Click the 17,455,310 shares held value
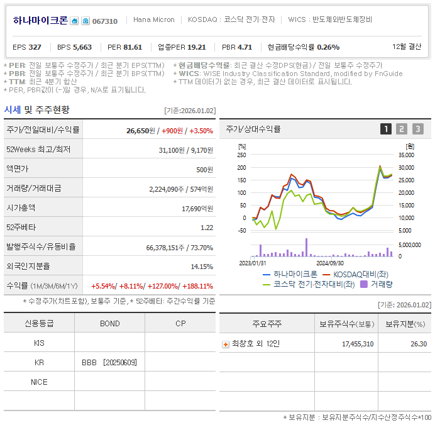Screen dimensions: 435x430 (358, 345)
